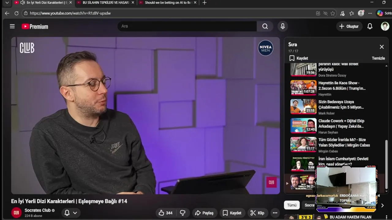
Task: Play Claude Cowork Dijital Ekip video
Action: pyautogui.click(x=335, y=126)
